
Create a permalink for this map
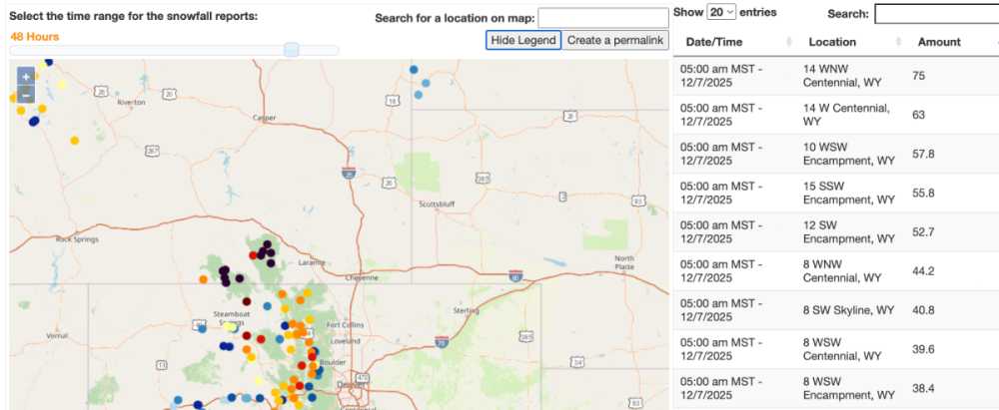click(x=615, y=40)
